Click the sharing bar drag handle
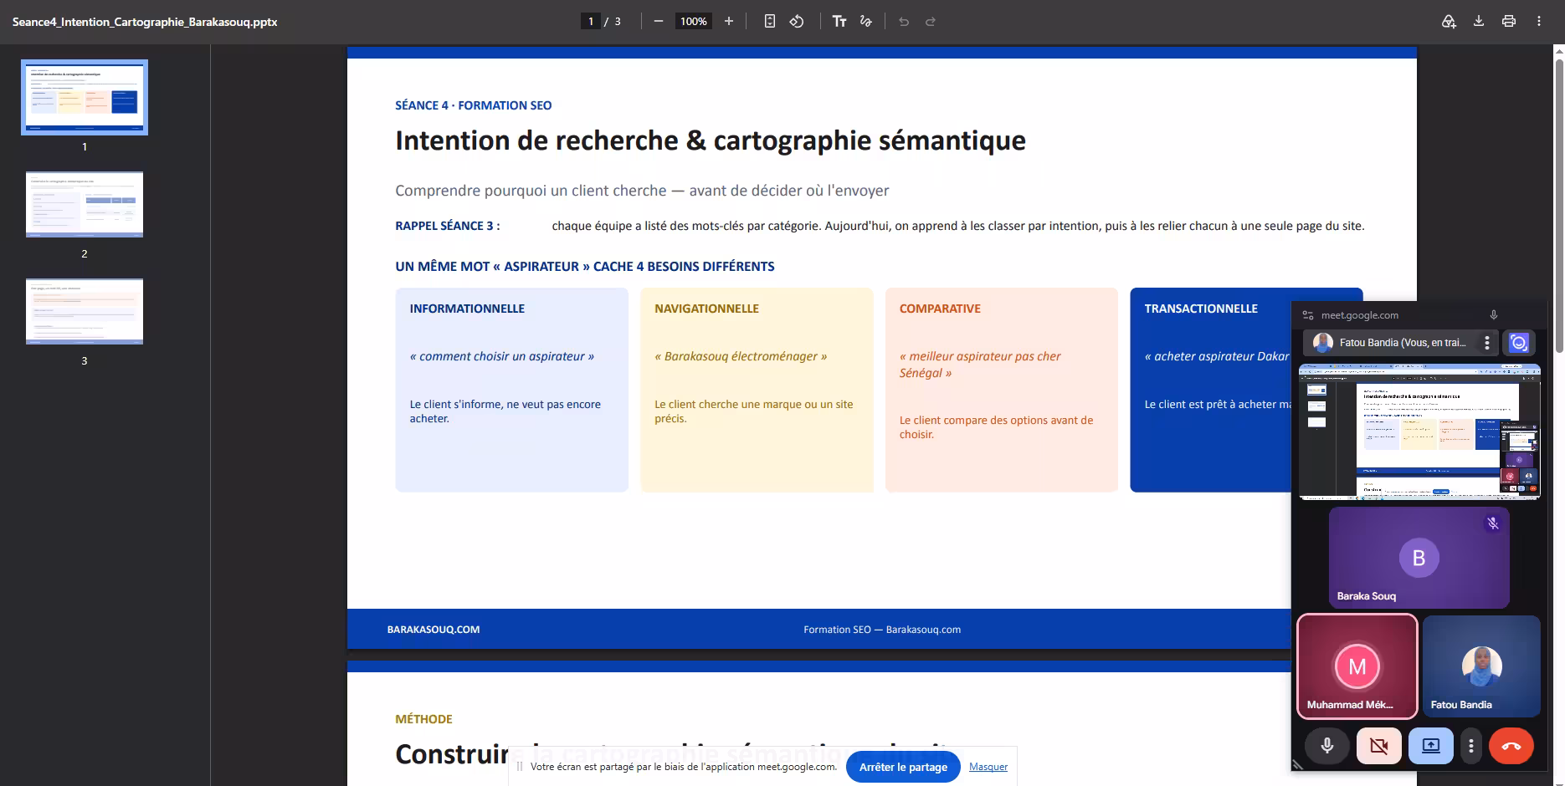Image resolution: width=1565 pixels, height=786 pixels. 519,767
